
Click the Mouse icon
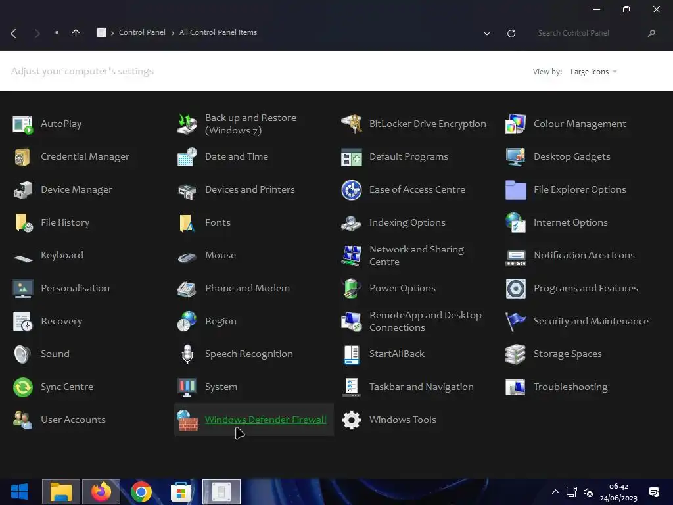point(187,258)
